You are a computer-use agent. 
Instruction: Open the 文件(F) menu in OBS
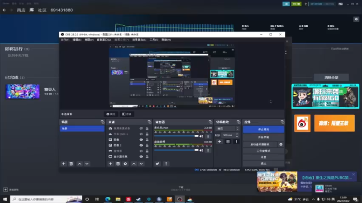(x=65, y=40)
